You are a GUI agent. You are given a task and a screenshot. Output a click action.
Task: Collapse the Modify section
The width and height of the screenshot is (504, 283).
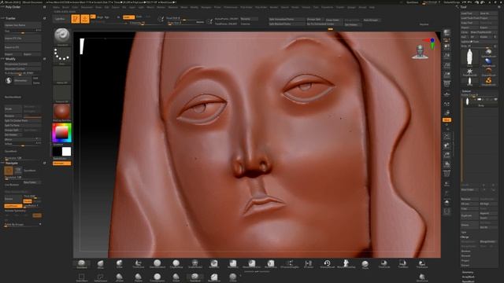pos(10,59)
